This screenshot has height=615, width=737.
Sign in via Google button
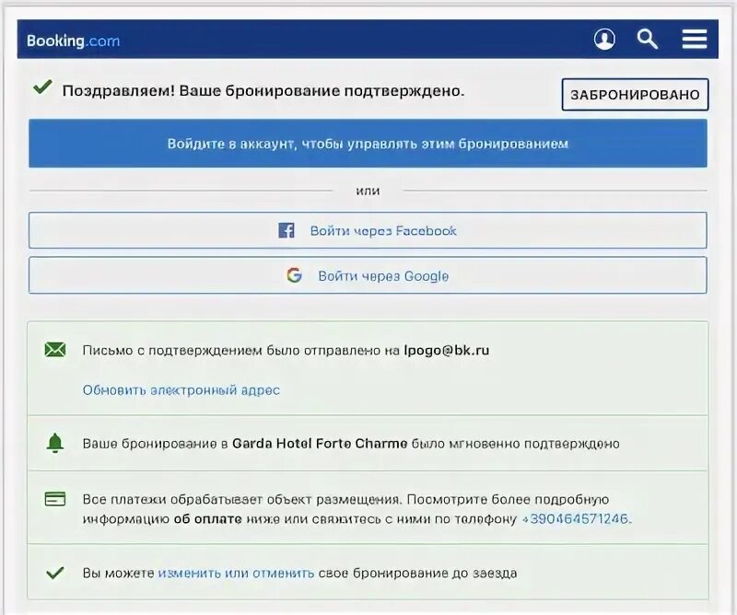tap(368, 275)
